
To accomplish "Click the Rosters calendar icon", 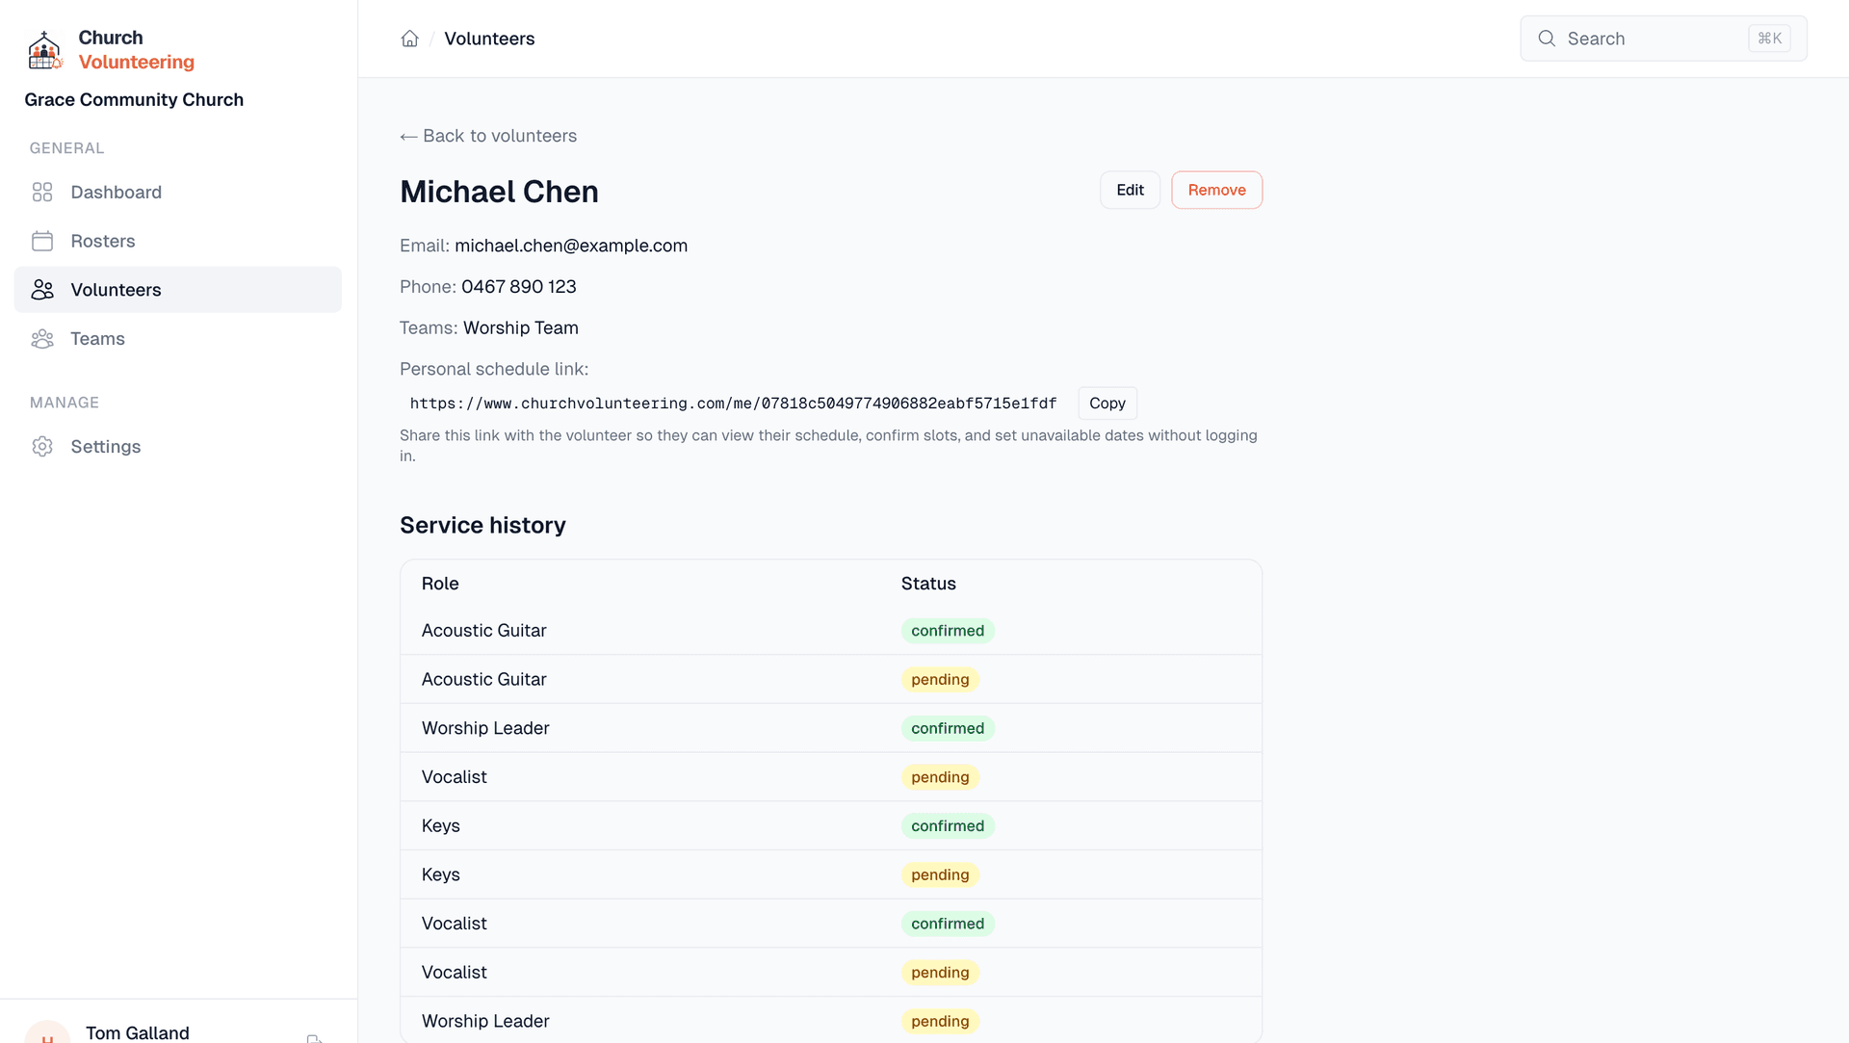I will pyautogui.click(x=42, y=241).
